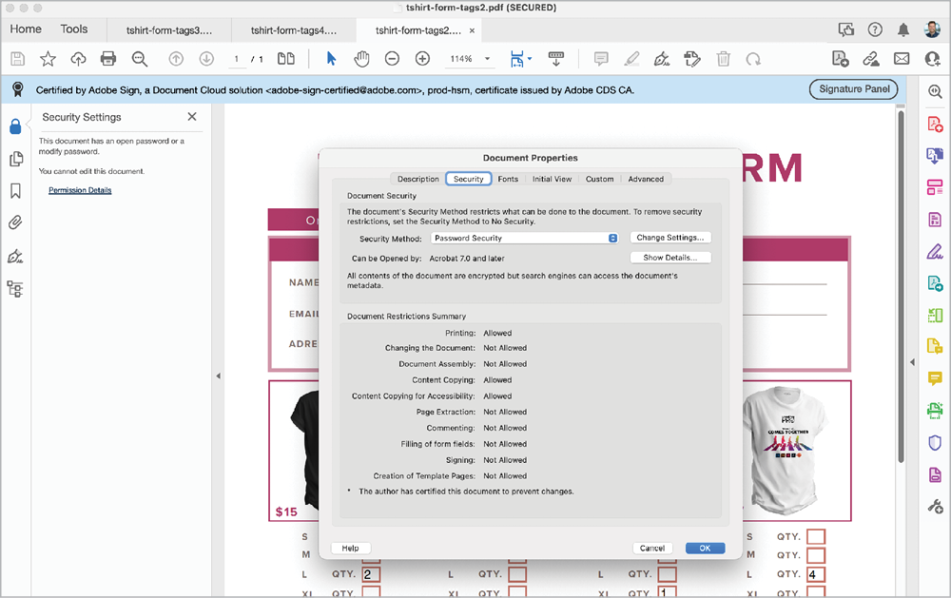Switch to Fonts tab
Image resolution: width=951 pixels, height=598 pixels.
tap(508, 179)
